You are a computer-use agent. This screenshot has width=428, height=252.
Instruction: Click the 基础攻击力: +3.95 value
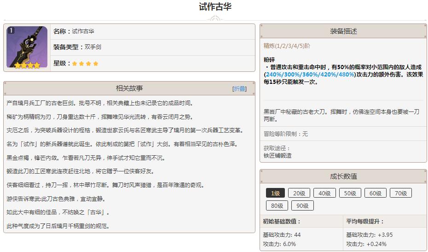coord(369,235)
